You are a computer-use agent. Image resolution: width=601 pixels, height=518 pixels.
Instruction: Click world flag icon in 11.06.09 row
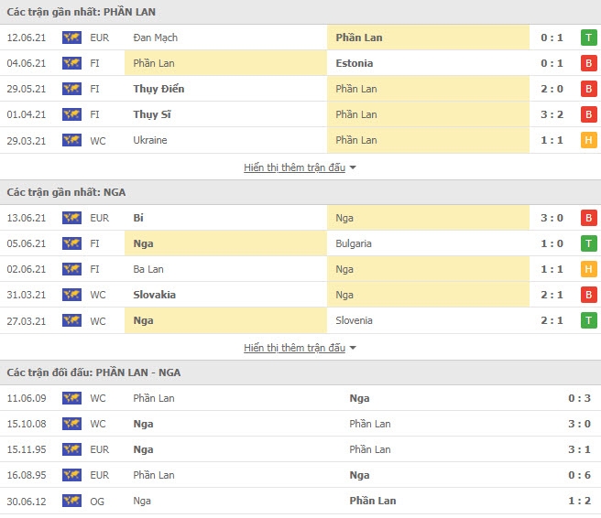(x=71, y=398)
